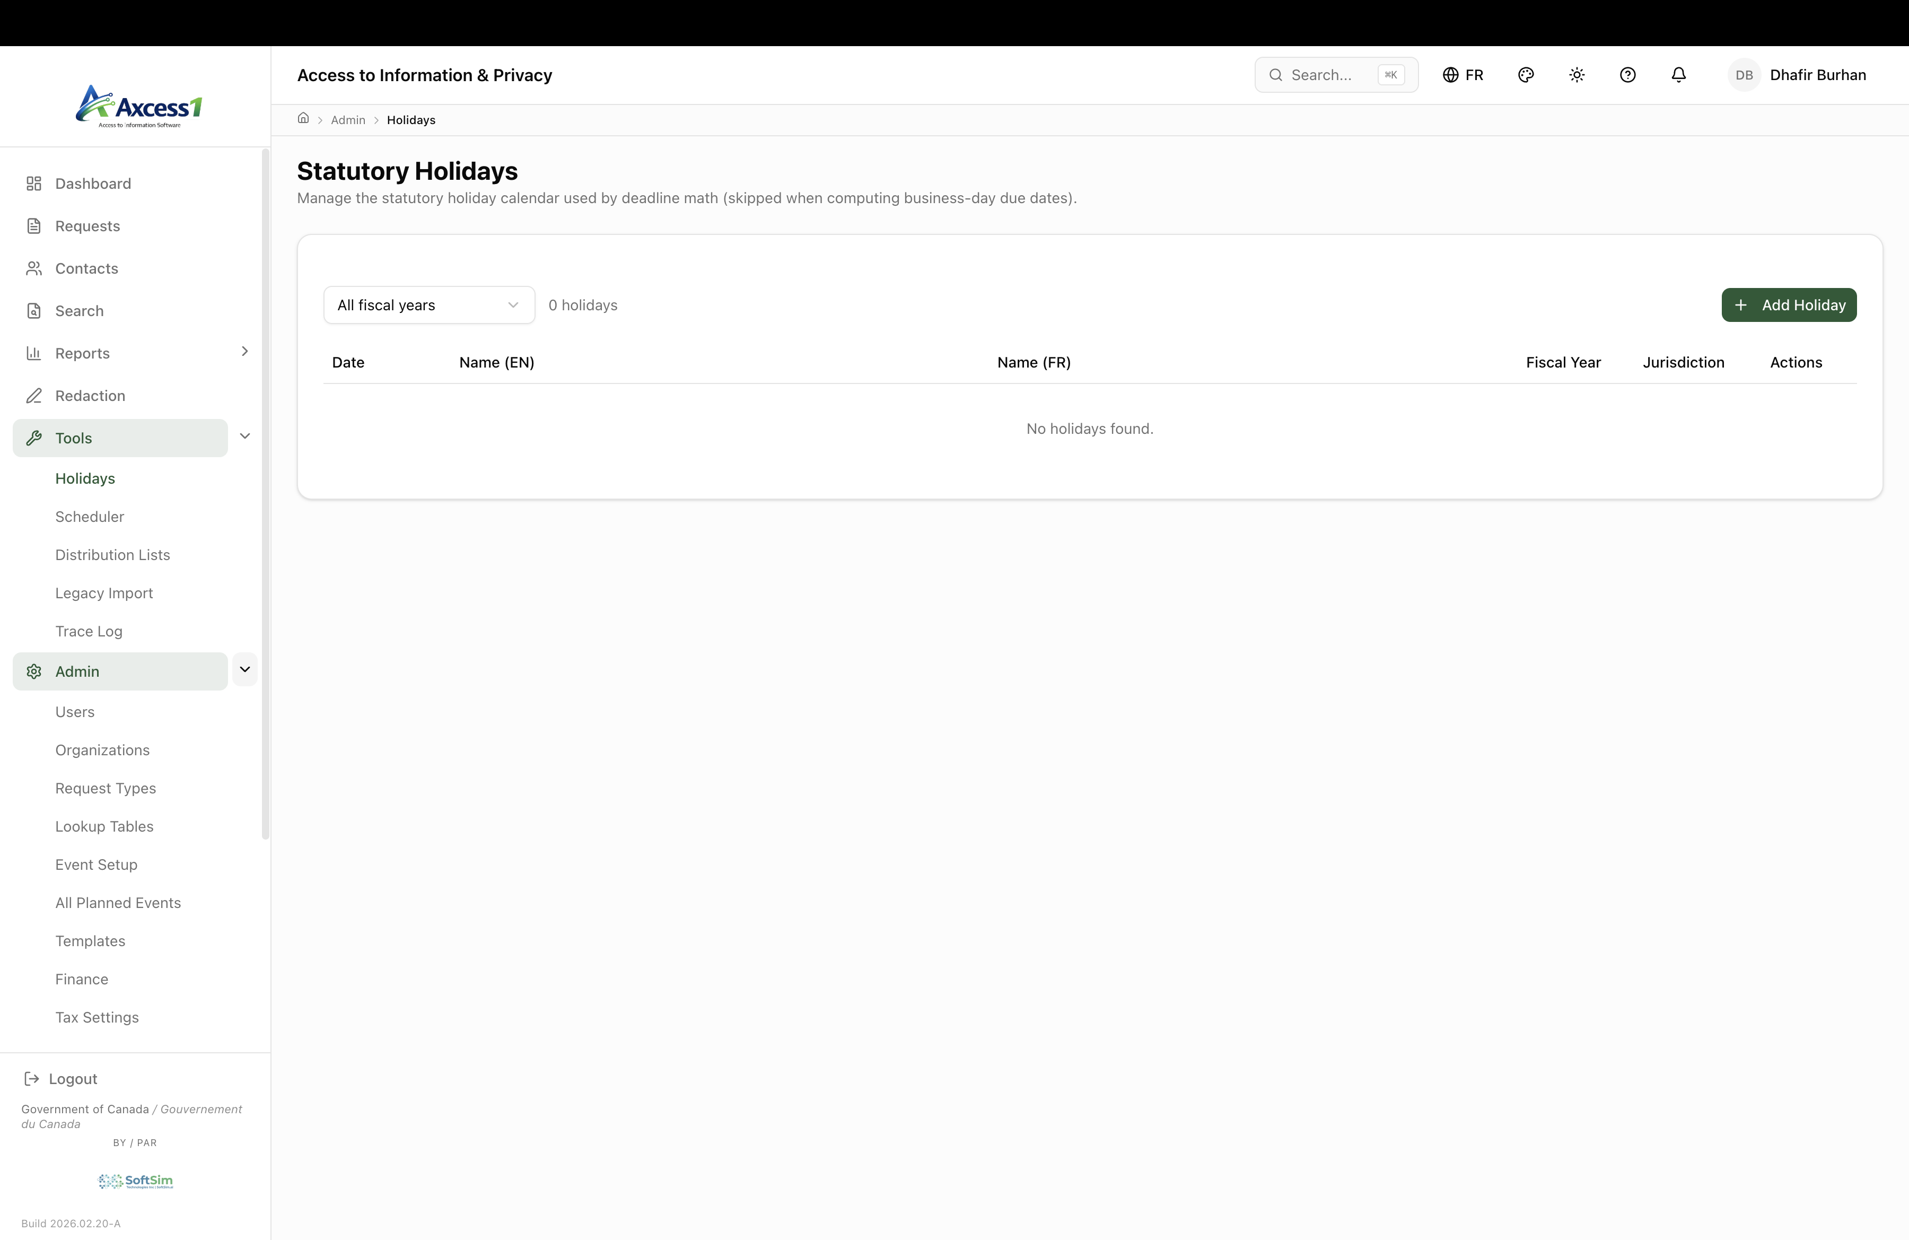The width and height of the screenshot is (1909, 1240).
Task: Click the home icon in the breadcrumb
Action: tap(304, 119)
